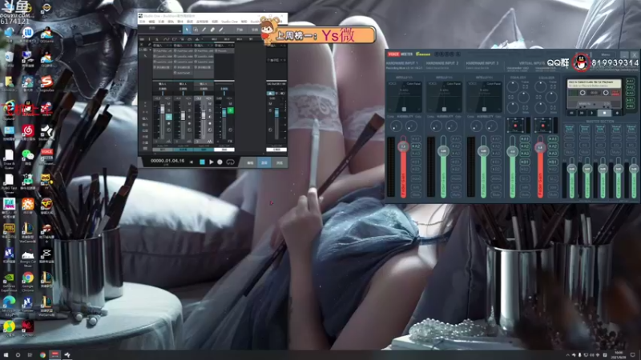Click the Hardware Input 3 green fader knob
Image resolution: width=641 pixels, height=360 pixels.
[483, 151]
